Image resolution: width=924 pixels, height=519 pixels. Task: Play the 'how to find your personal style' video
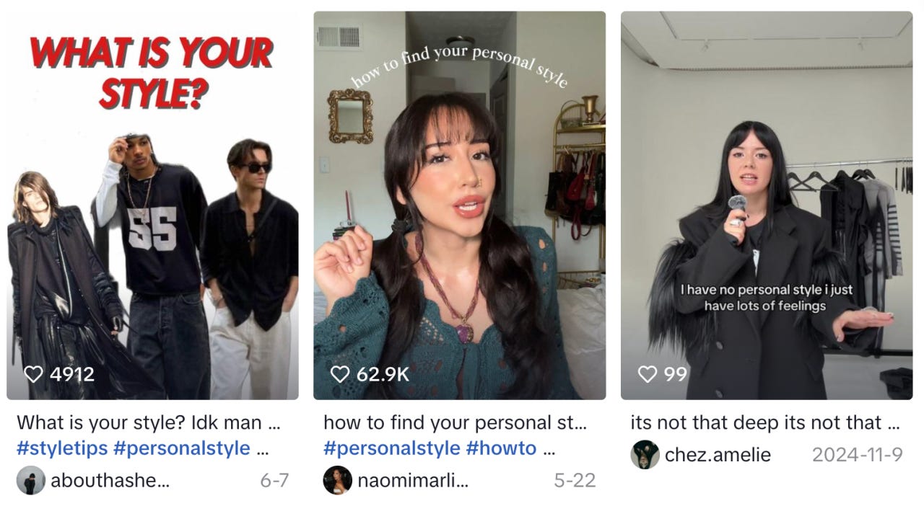[460, 205]
